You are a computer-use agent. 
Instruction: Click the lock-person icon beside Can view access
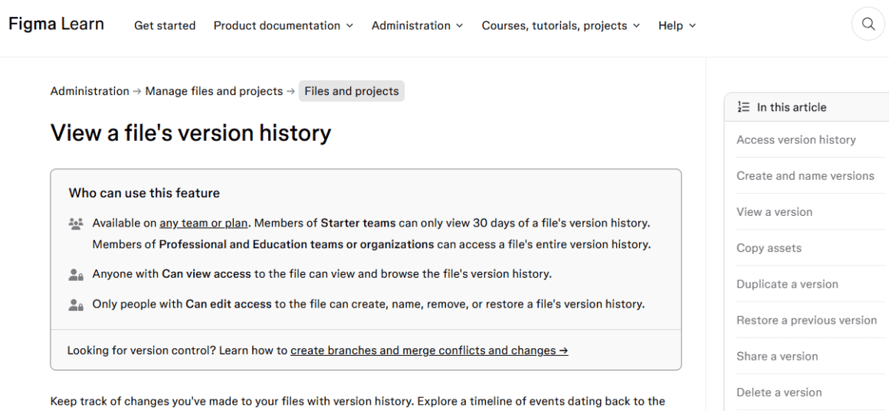click(x=76, y=275)
